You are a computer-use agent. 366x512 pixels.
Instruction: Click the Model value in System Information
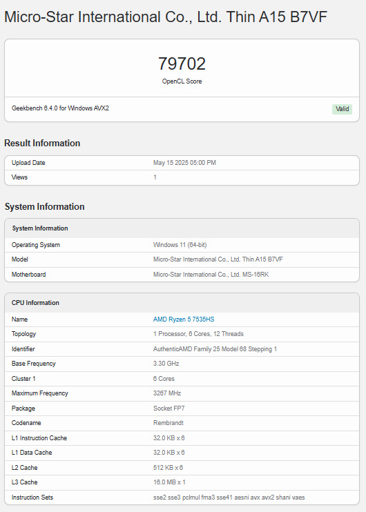[x=218, y=259]
